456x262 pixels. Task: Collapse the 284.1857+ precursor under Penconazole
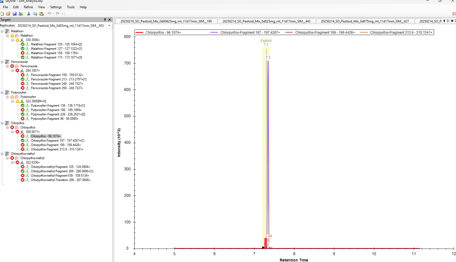tap(13, 71)
